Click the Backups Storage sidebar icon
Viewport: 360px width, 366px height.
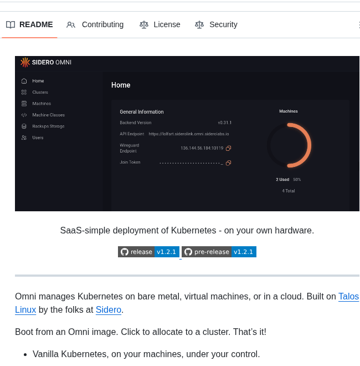(x=24, y=126)
